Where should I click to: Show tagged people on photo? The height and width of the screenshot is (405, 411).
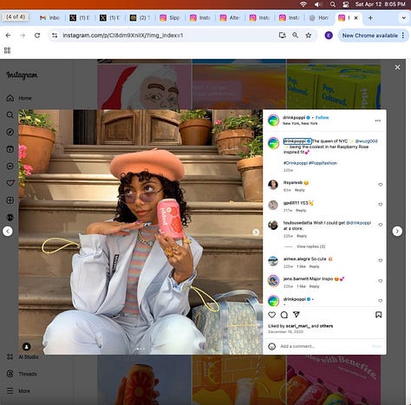(x=27, y=346)
